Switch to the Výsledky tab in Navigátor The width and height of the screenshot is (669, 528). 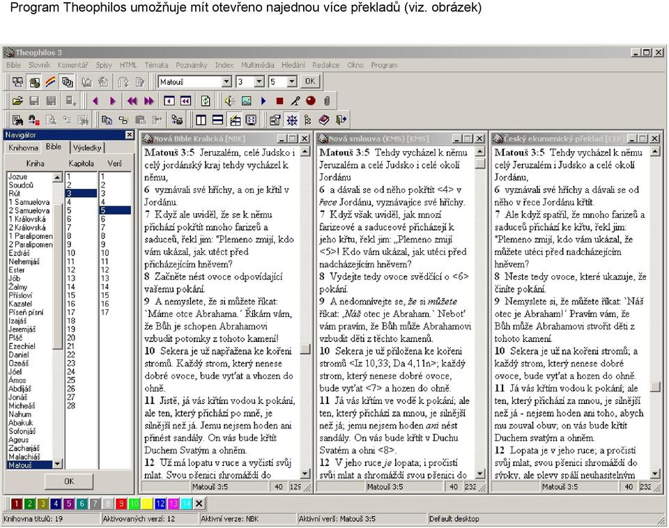tap(87, 148)
